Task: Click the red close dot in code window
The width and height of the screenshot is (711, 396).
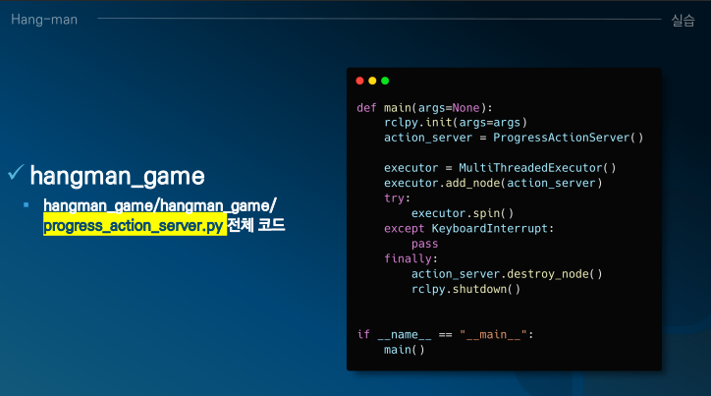Action: click(x=359, y=81)
